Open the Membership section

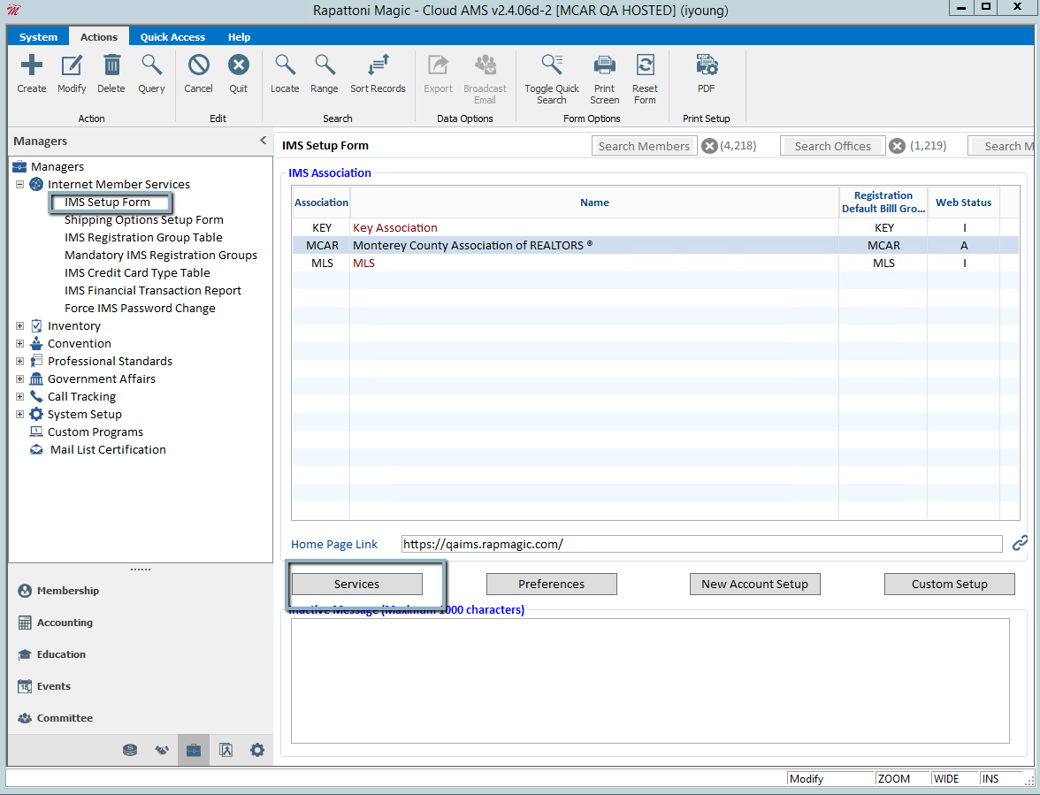click(x=67, y=591)
